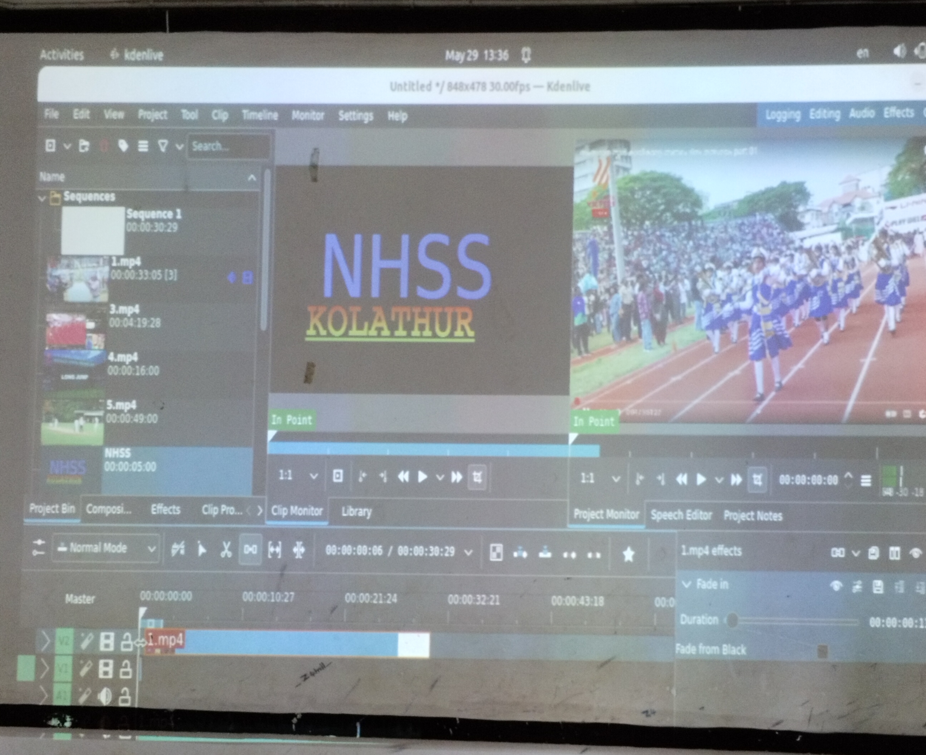Open the Timeline menu
This screenshot has height=755, width=926.
[259, 115]
